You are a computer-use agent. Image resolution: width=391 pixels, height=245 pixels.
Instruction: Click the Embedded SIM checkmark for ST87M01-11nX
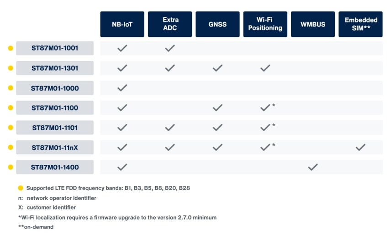point(360,147)
